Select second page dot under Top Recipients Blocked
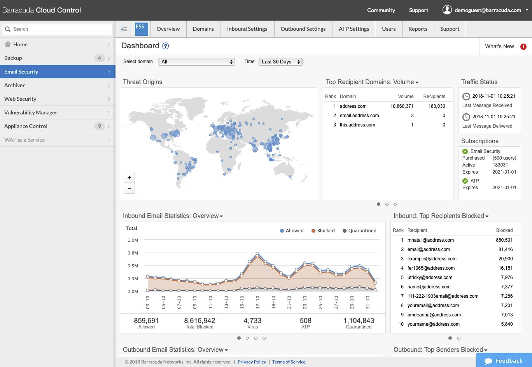This screenshot has width=532, height=367. [459, 338]
